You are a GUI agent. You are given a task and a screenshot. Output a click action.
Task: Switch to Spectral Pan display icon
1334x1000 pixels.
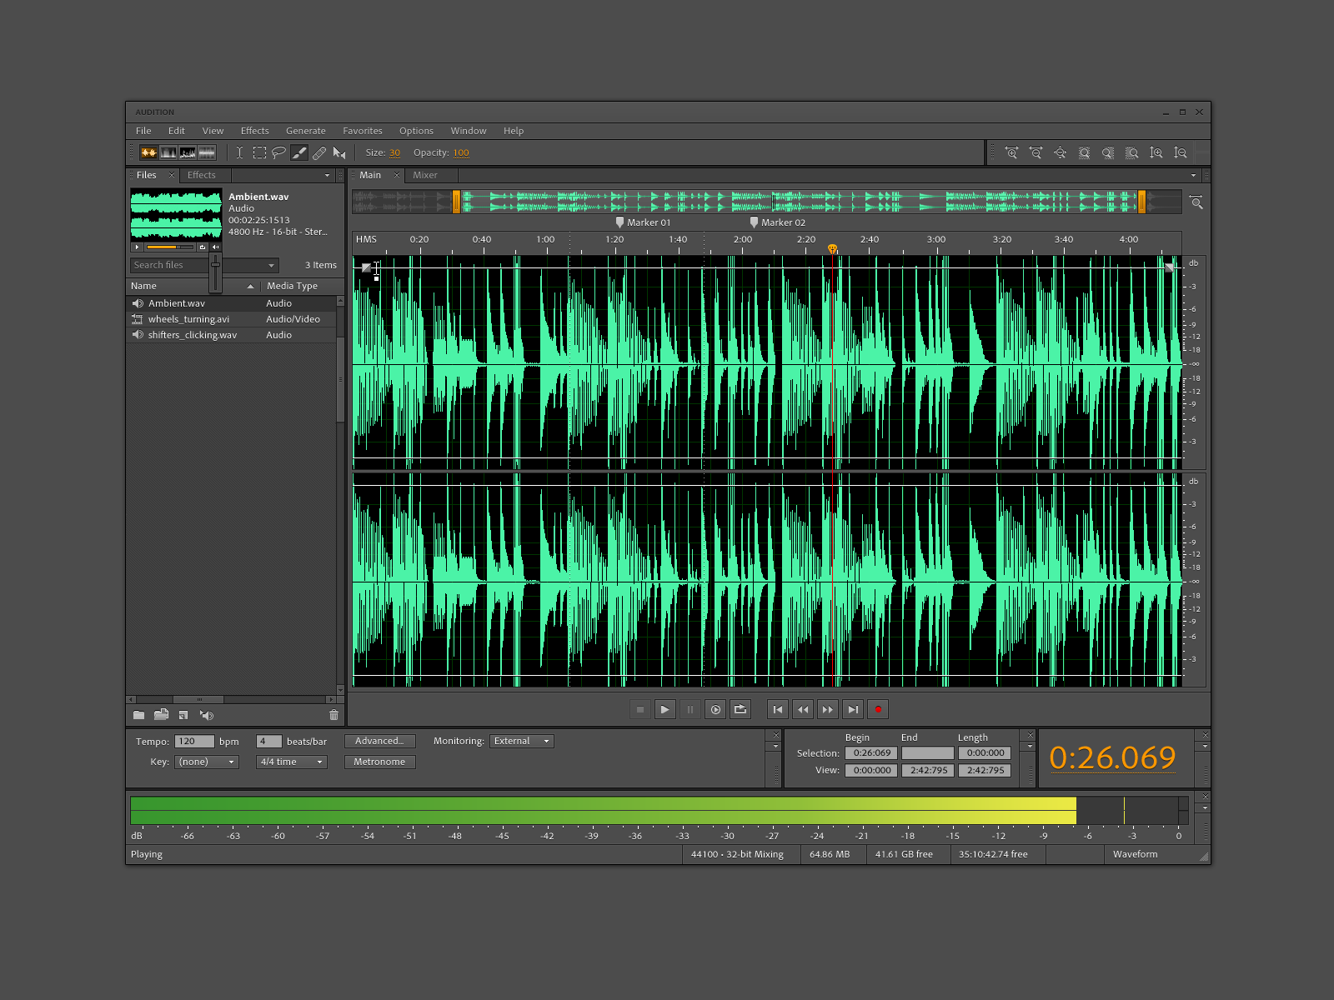[188, 152]
